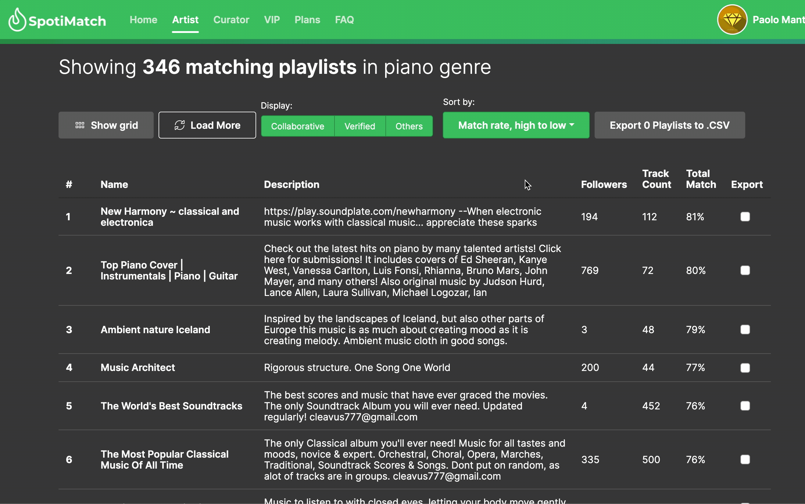Toggle the Others display filter
The height and width of the screenshot is (504, 805).
[x=409, y=126]
